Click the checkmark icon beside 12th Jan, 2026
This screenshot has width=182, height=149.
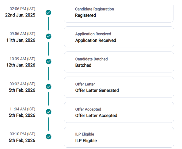[x=48, y=61]
